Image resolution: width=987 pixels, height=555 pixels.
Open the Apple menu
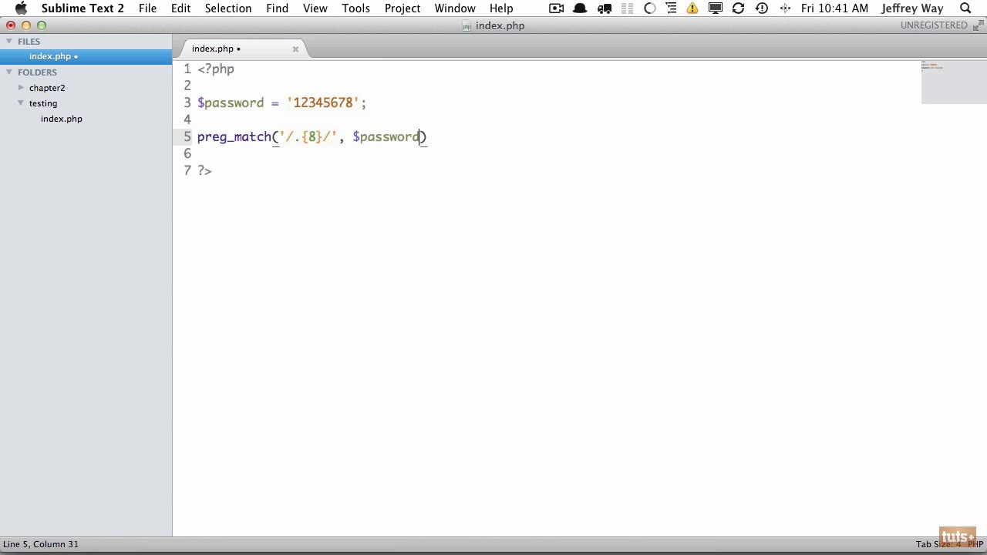pyautogui.click(x=21, y=8)
